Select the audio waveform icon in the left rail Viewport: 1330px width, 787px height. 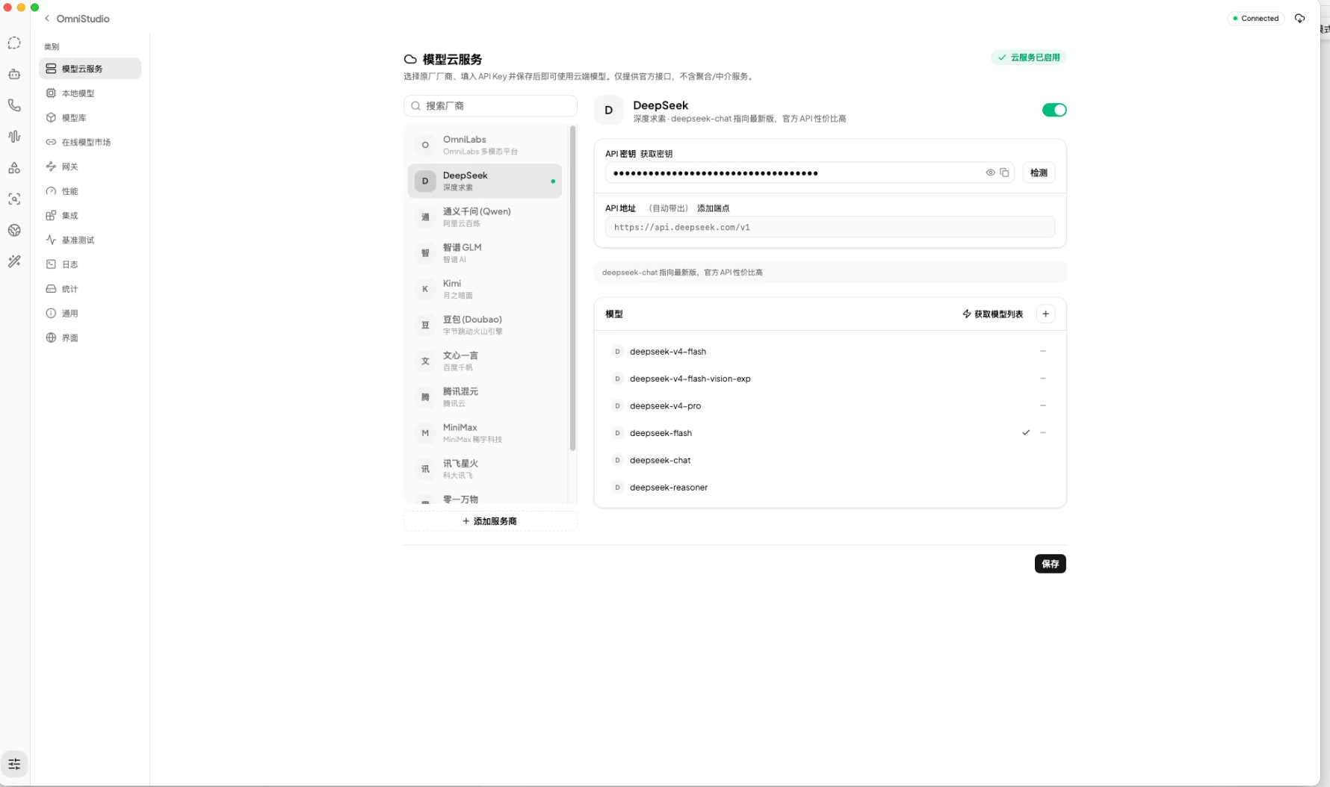[14, 137]
